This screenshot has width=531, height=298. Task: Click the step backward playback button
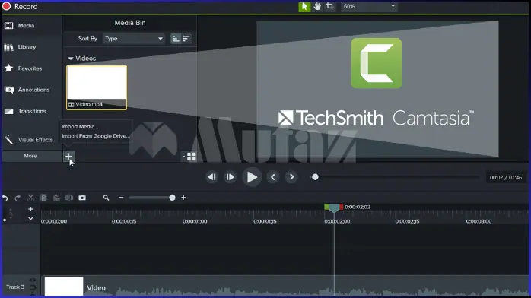tap(212, 177)
